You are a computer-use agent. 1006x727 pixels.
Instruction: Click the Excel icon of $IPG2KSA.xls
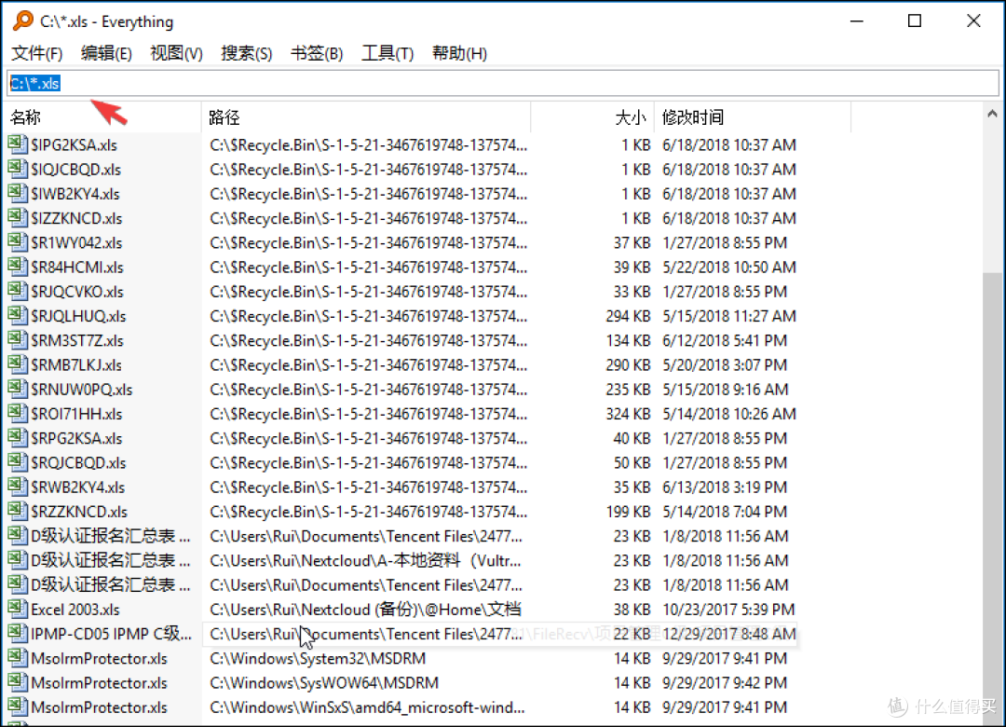coord(18,144)
